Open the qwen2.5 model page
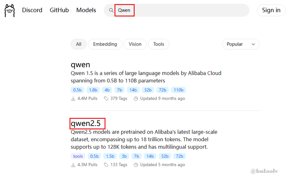Viewport: 290px width, 182px height. tap(85, 123)
